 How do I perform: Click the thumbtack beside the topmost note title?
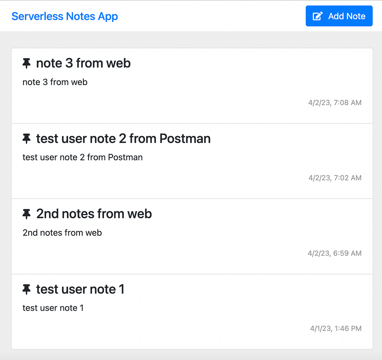[27, 63]
